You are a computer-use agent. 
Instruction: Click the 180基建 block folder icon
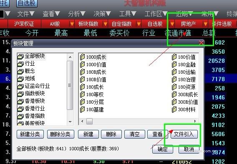[82, 109]
